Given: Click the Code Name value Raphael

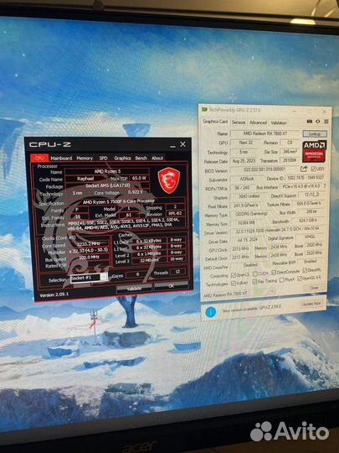Looking at the screenshot, I should [85, 179].
